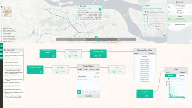The image size is (192, 108).
Task: Toggle 'The statistical graph of speed' radio
Action: pyautogui.click(x=145, y=12)
